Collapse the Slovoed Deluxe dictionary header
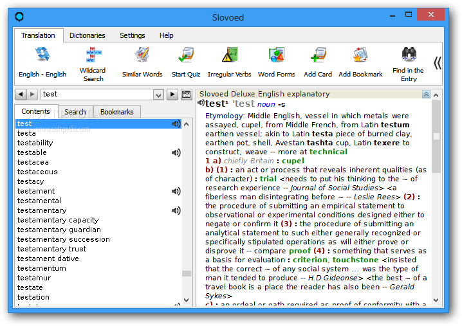 coord(426,95)
